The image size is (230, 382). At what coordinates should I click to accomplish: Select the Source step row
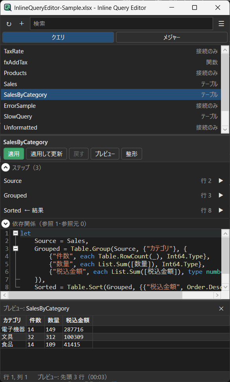[114, 181]
